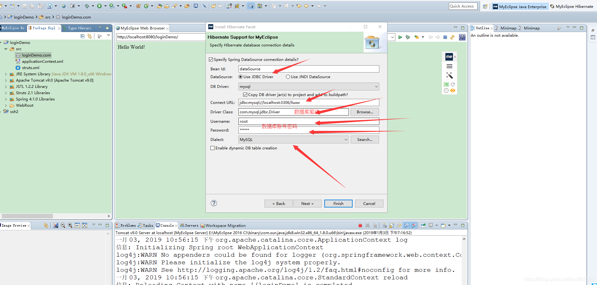Open the web browser globe icon in toolbar
The height and width of the screenshot is (285, 597).
tap(64, 6)
